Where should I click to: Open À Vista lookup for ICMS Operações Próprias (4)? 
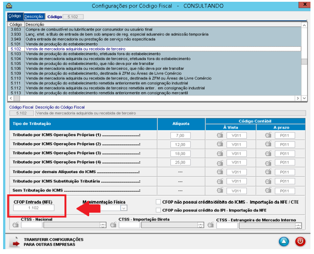[x=220, y=163]
